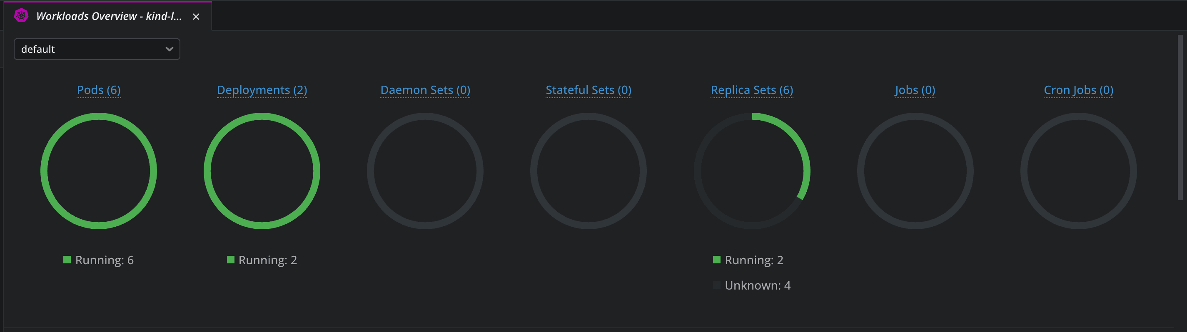Click the Jobs donut chart
This screenshot has height=332, width=1187.
click(915, 171)
